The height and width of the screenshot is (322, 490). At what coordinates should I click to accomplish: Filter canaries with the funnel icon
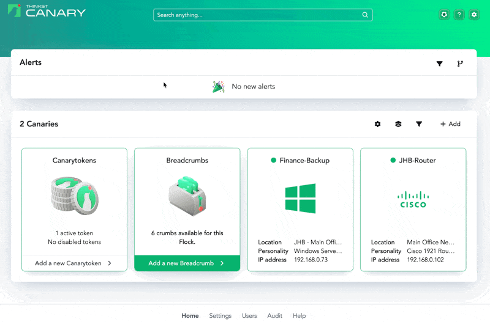click(x=419, y=124)
